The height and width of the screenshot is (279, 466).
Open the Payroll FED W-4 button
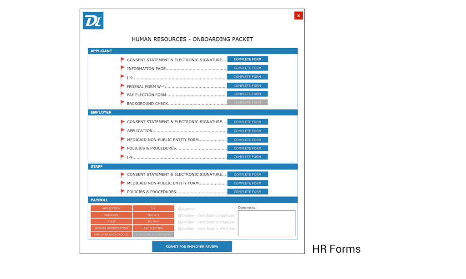153,215
